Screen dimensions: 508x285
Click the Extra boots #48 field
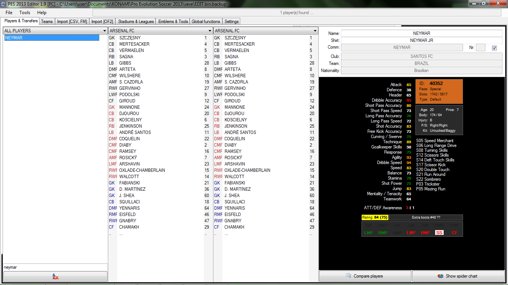tap(426, 217)
